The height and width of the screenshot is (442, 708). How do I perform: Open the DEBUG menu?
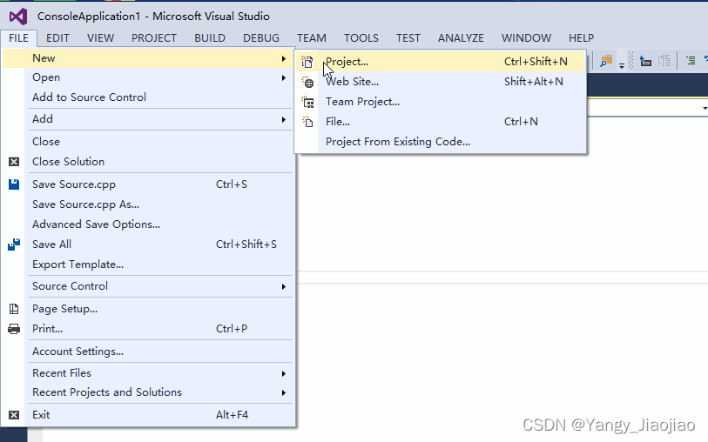pos(261,38)
